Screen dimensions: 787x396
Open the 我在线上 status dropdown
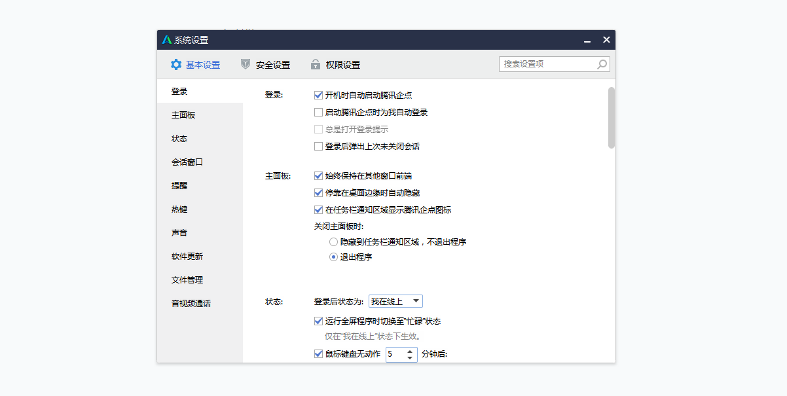pyautogui.click(x=395, y=301)
